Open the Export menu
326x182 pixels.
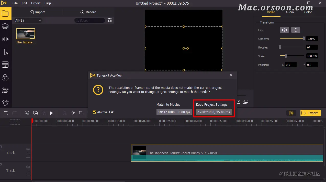(x=36, y=3)
